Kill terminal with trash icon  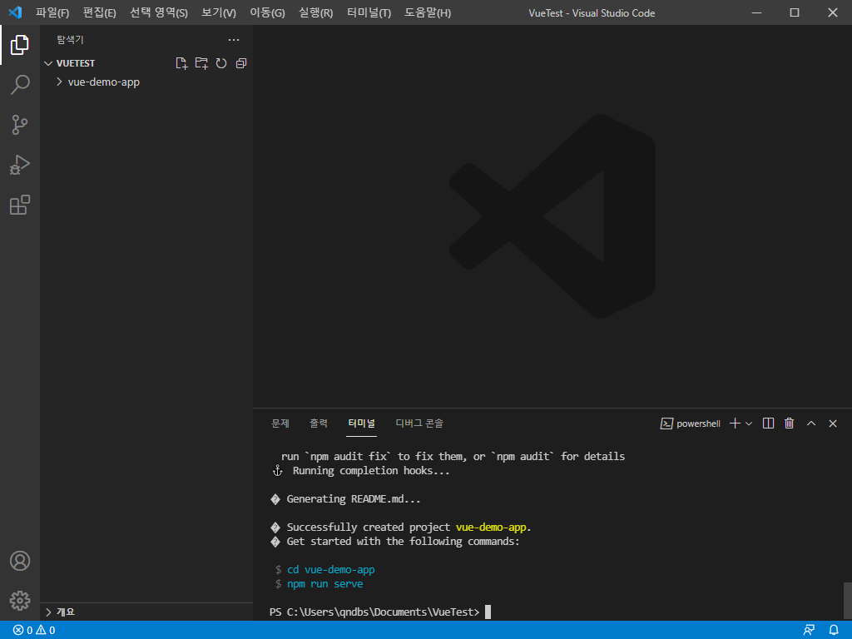click(790, 424)
